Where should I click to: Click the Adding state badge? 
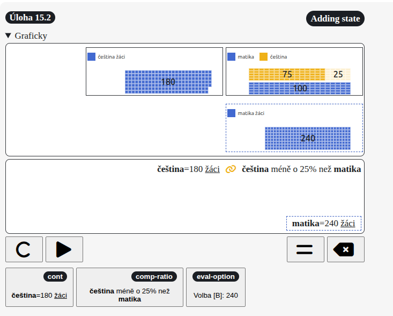coord(335,18)
